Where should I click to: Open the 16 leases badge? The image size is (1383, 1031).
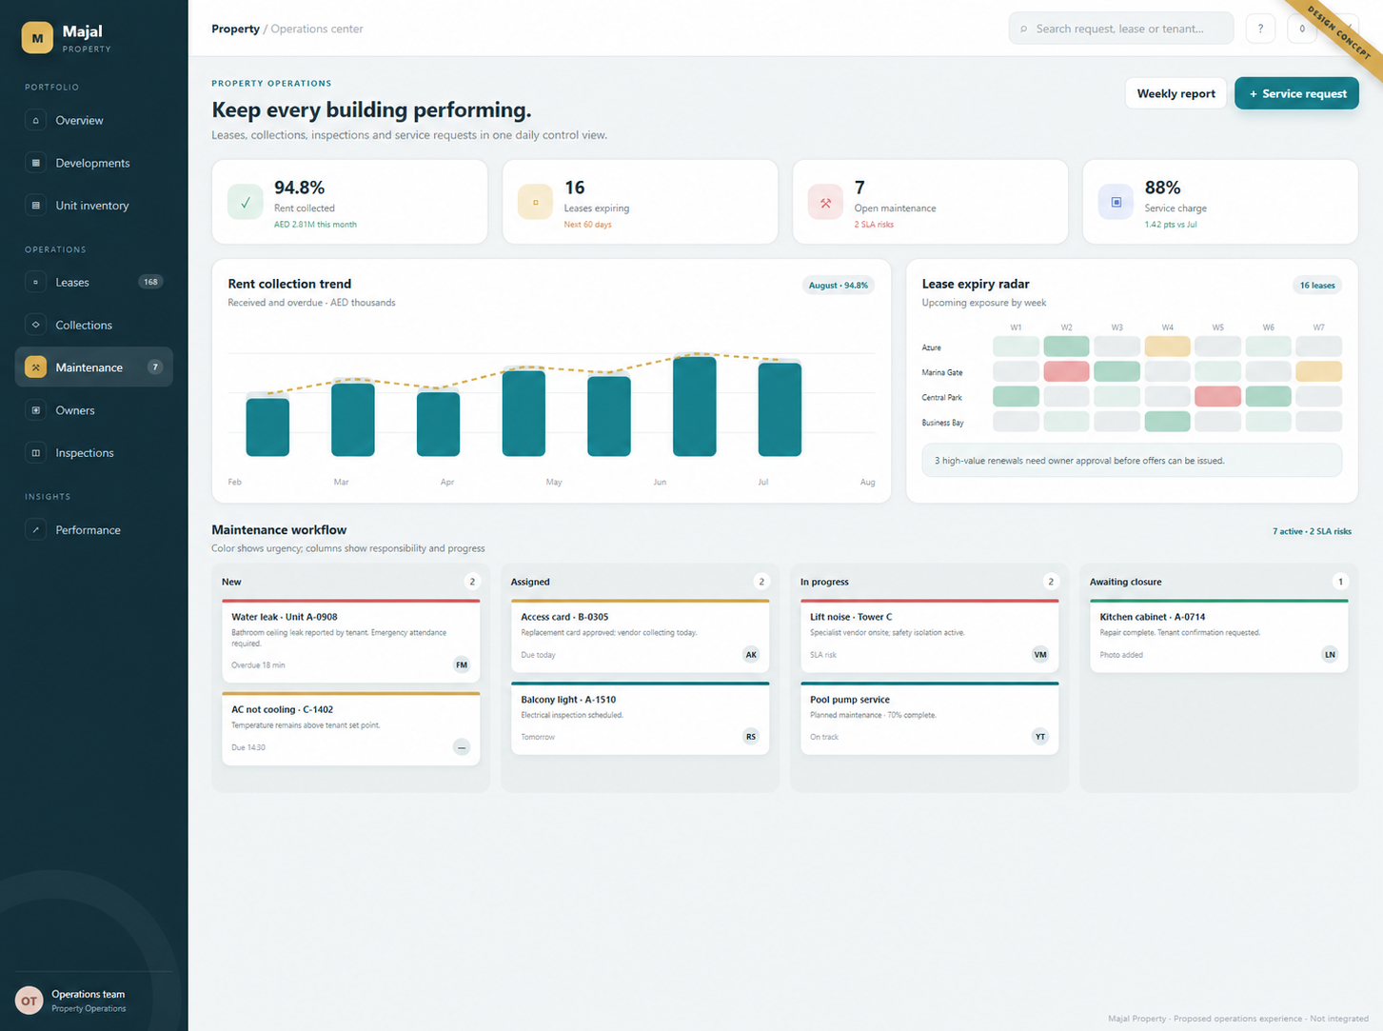[x=1317, y=286]
